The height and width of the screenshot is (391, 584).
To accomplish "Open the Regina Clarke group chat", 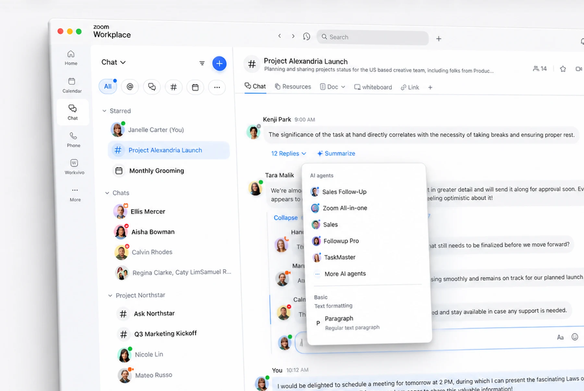I will [173, 273].
